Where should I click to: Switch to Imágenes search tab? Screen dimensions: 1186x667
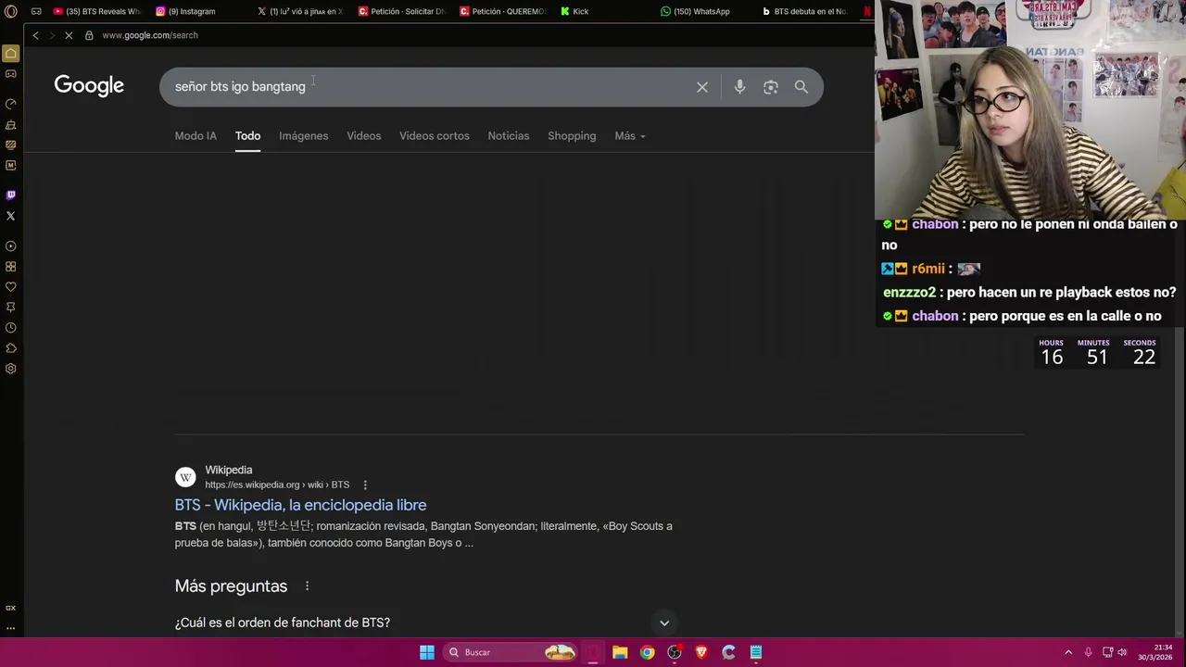coord(304,136)
